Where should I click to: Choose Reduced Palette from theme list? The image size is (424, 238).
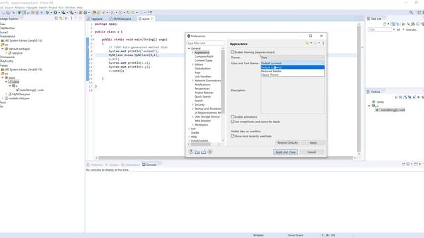(x=292, y=71)
